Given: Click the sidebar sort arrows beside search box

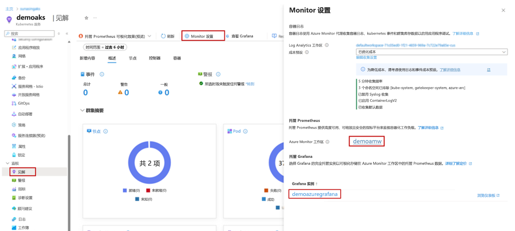Looking at the screenshot, I should click(x=59, y=34).
